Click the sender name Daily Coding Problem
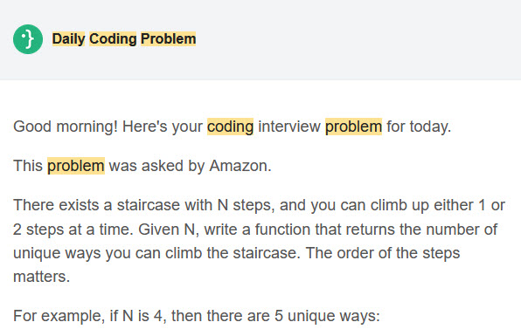521x336 pixels. (x=124, y=38)
